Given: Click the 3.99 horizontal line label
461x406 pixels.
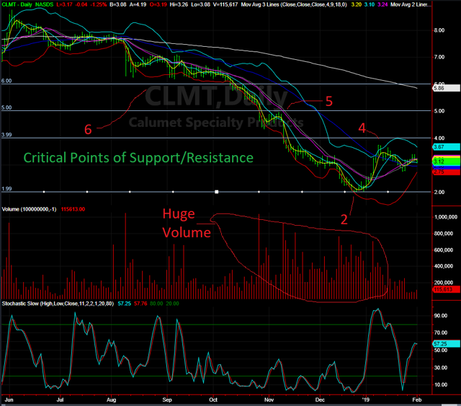Looking at the screenshot, I should 6,135.
